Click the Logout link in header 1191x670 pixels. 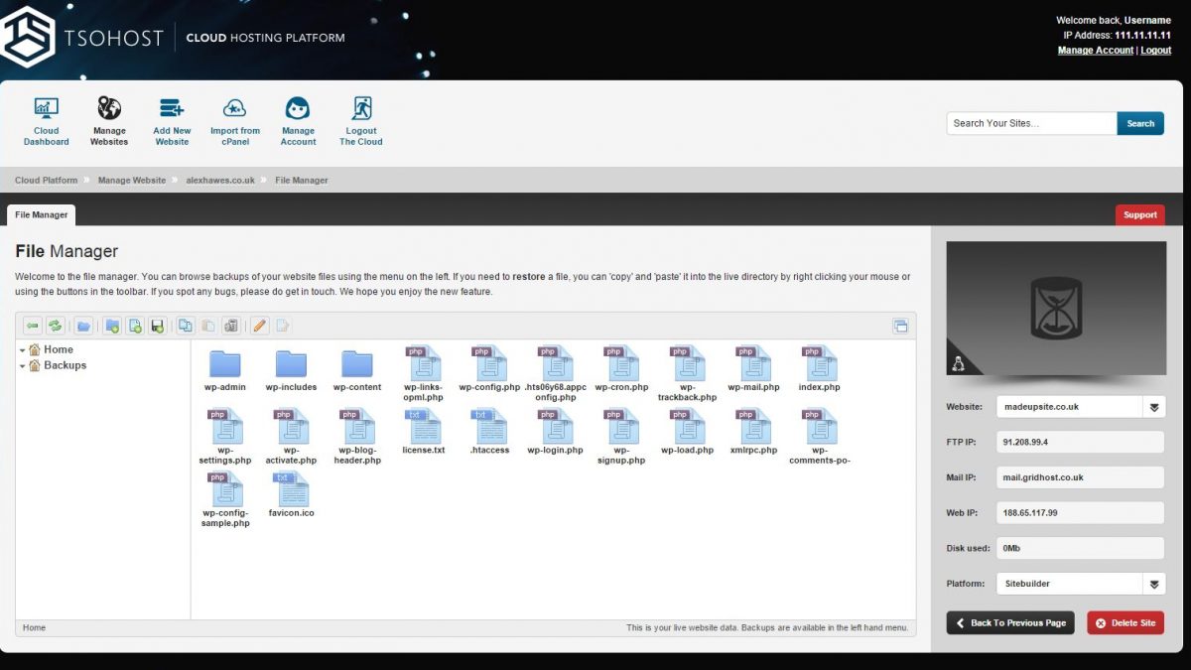click(x=1156, y=51)
